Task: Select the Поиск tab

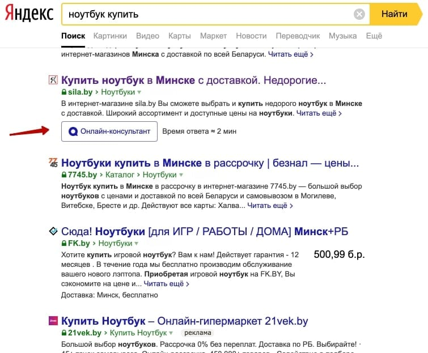Action: [73, 36]
